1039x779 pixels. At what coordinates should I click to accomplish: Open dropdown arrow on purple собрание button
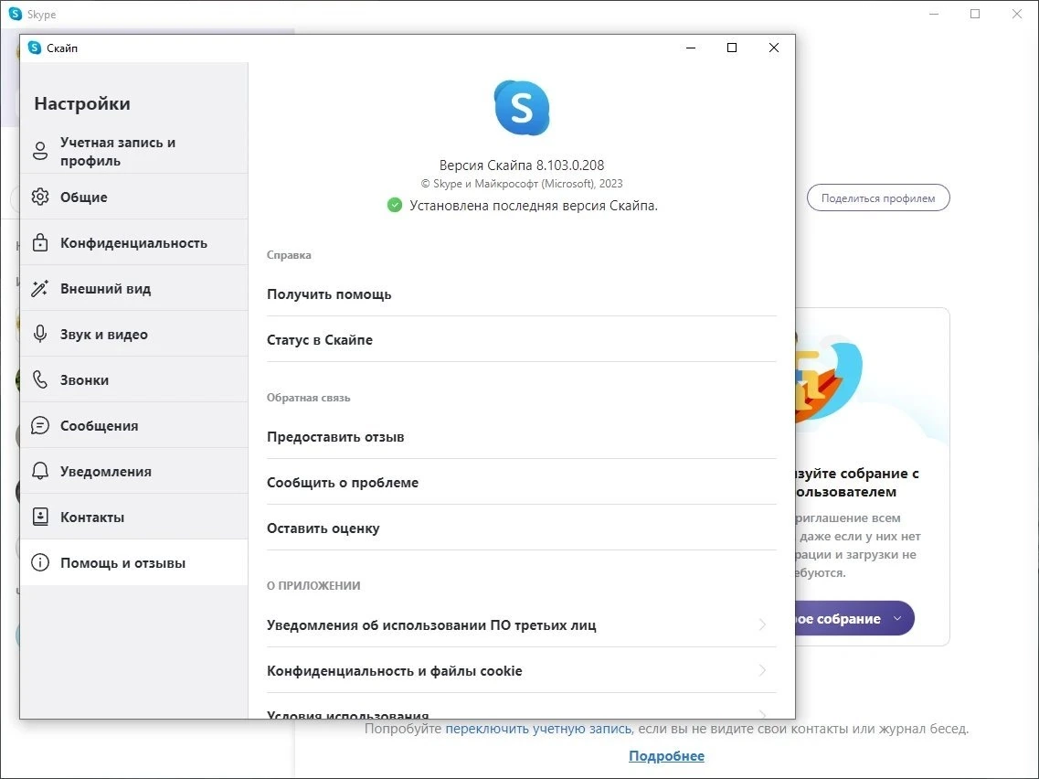(x=897, y=619)
